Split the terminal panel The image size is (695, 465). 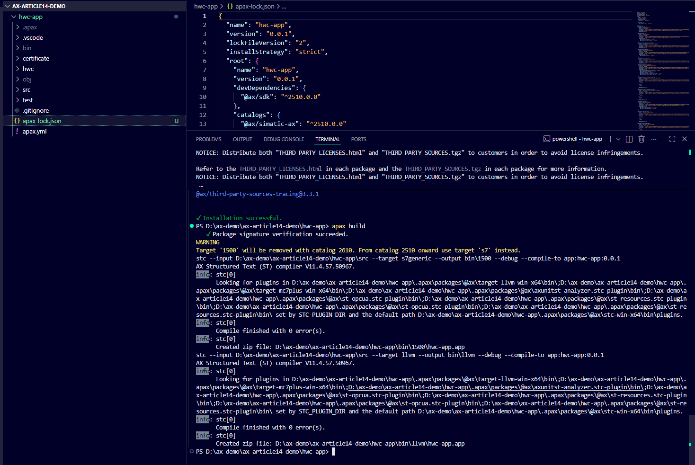click(x=629, y=139)
